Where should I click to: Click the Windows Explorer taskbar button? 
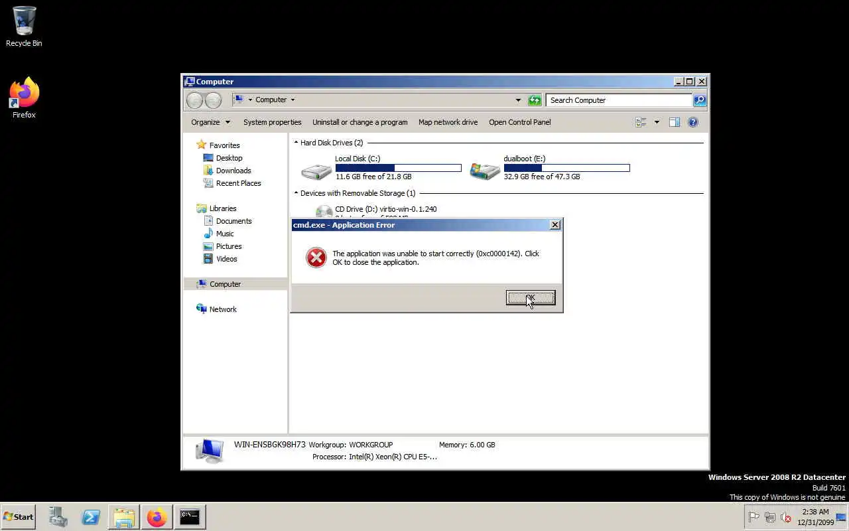click(x=124, y=516)
